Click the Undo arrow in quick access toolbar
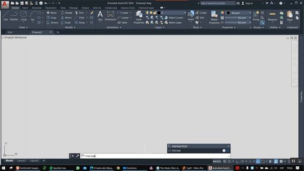 [x=46, y=3]
